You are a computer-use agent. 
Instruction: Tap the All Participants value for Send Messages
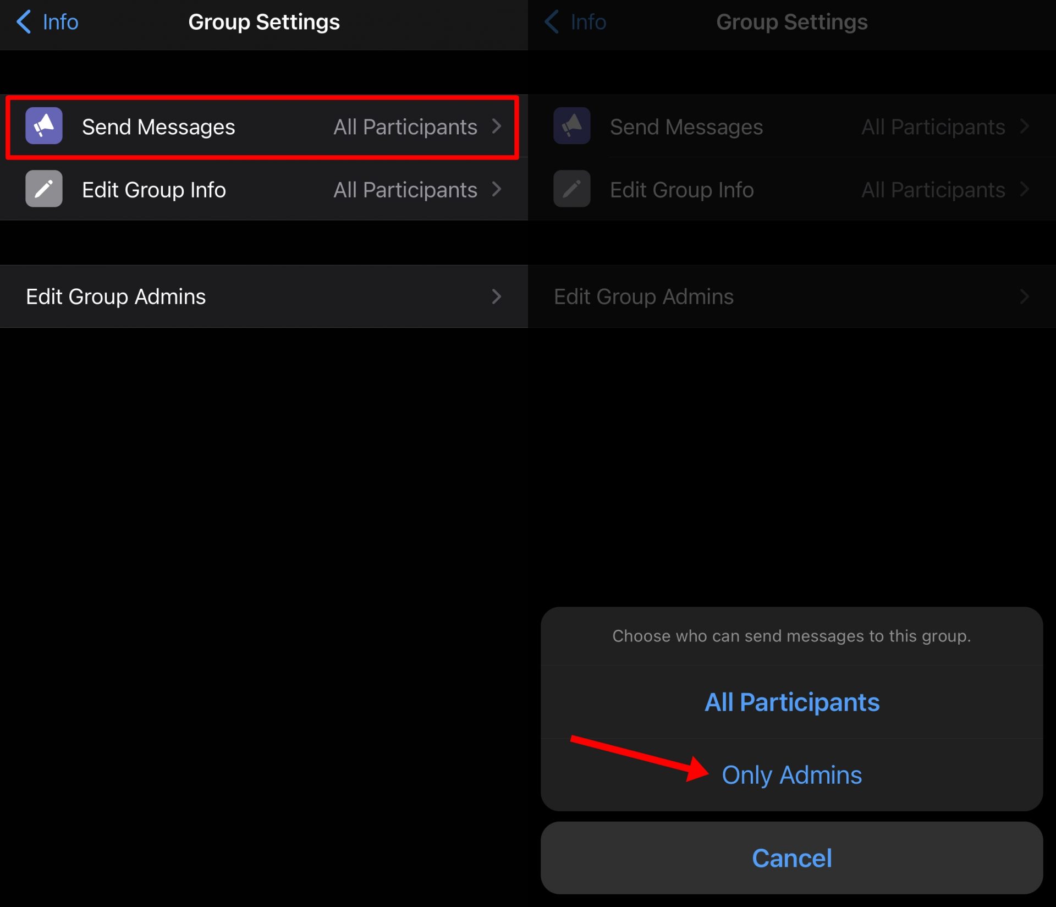[x=405, y=127]
